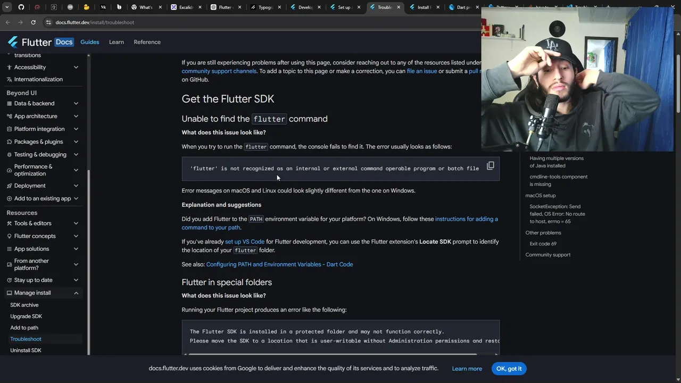Expand the App architecture section chevron
Screen dimensions: 681x383
[x=76, y=116]
